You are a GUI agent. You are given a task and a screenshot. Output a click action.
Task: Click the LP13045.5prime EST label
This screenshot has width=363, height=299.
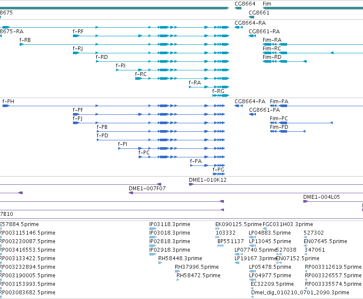pos(270,241)
